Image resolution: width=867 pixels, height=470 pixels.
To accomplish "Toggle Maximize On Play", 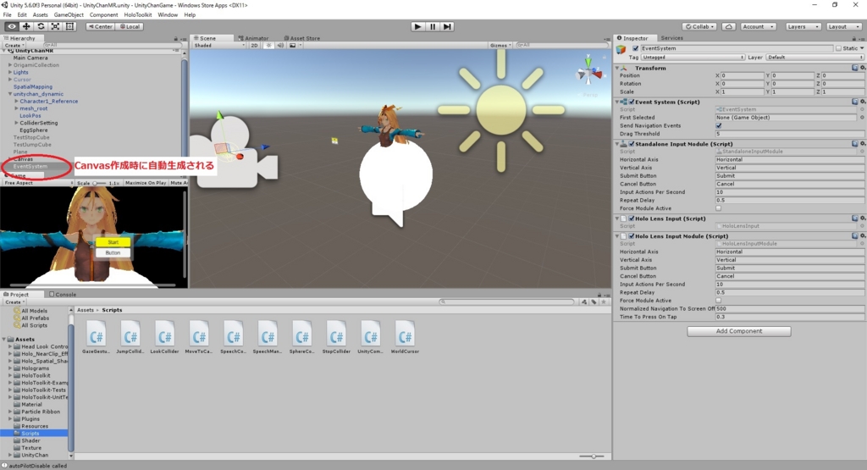I will 146,182.
